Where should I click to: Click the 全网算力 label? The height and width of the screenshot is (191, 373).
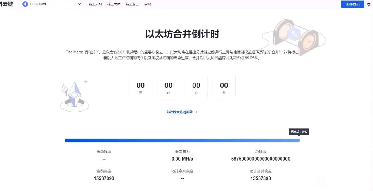click(182, 152)
